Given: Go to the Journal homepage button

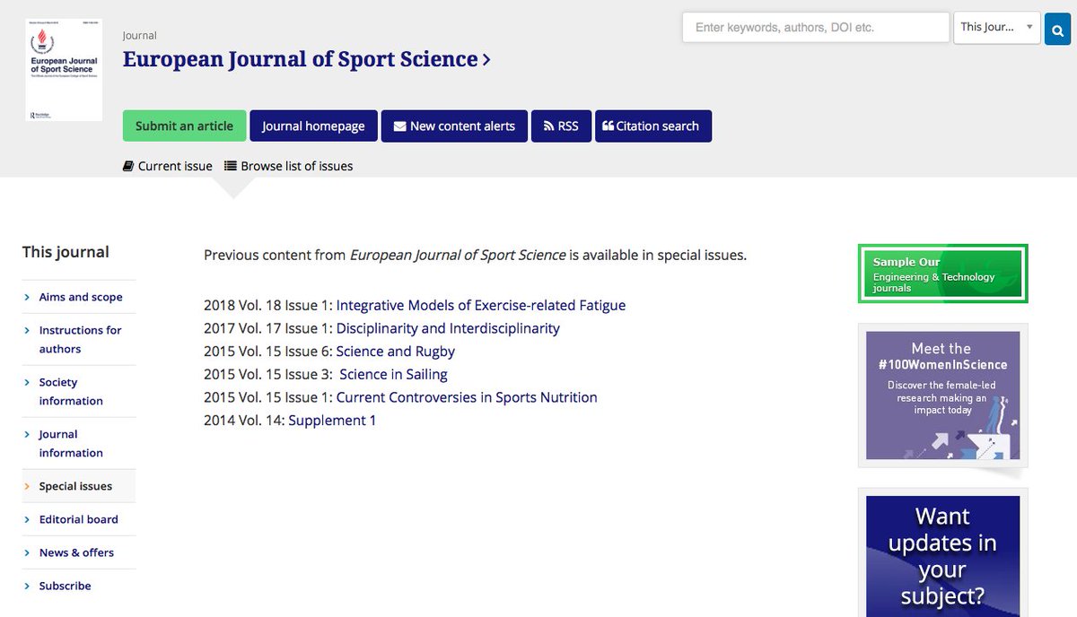Looking at the screenshot, I should pyautogui.click(x=313, y=126).
